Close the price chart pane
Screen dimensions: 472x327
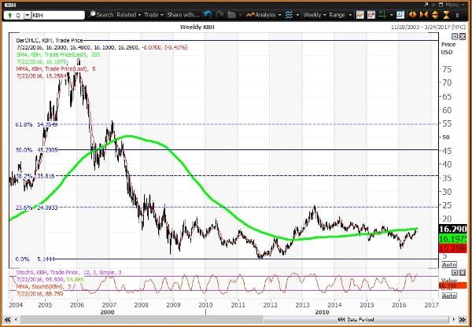[x=462, y=37]
